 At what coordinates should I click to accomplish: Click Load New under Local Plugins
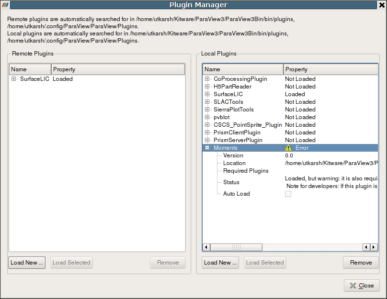(220, 262)
